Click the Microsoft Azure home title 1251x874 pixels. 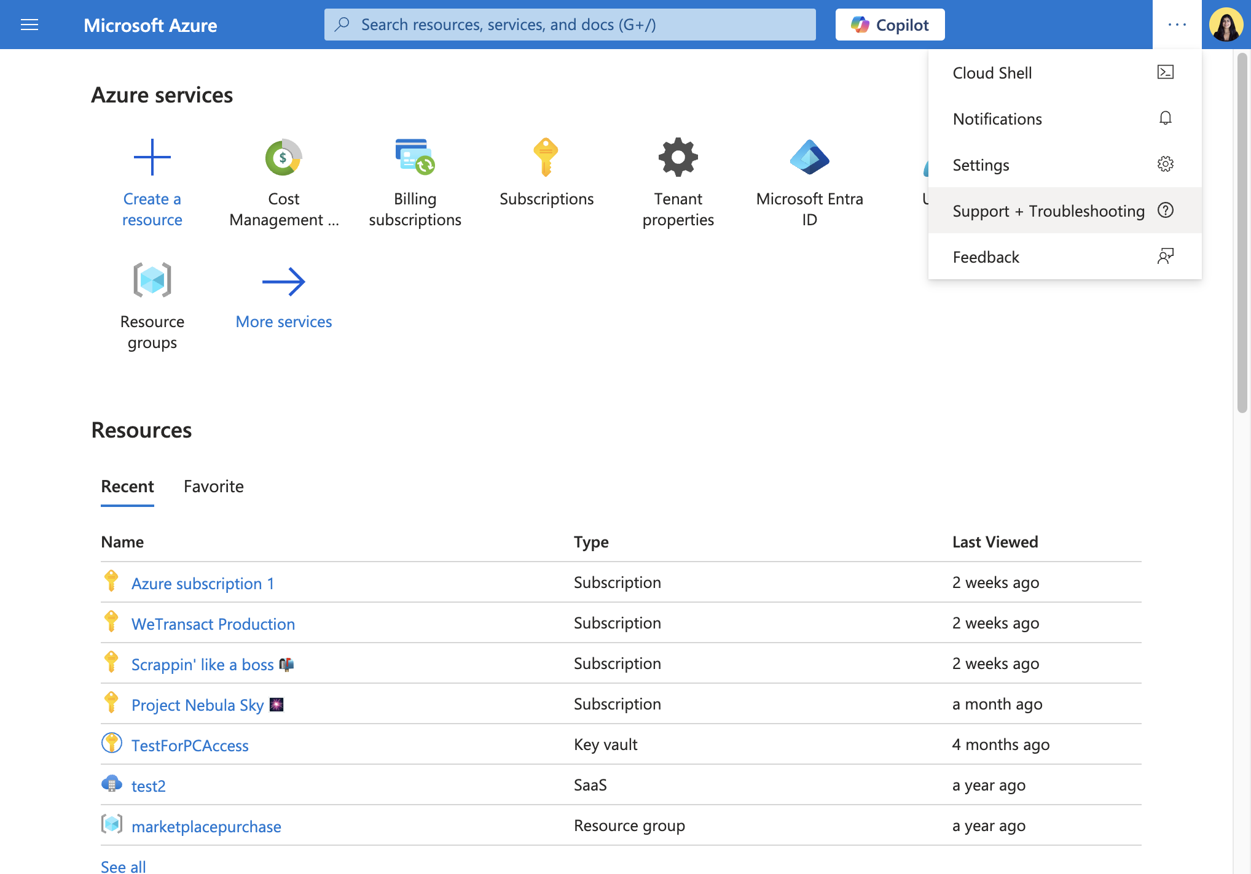click(x=150, y=25)
